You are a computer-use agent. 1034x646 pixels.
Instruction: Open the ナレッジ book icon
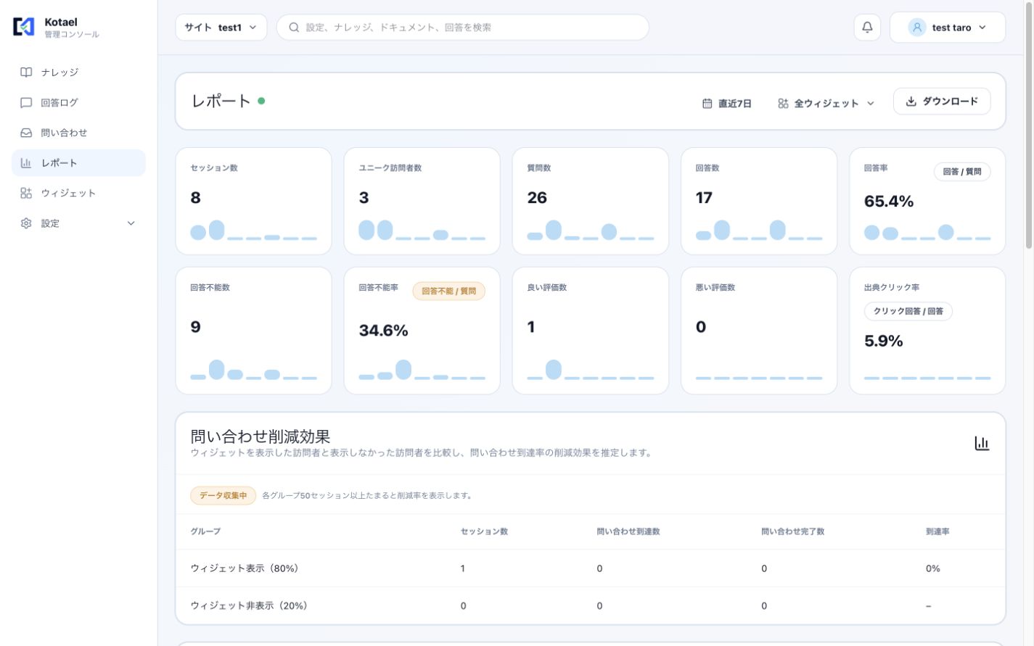coord(26,73)
